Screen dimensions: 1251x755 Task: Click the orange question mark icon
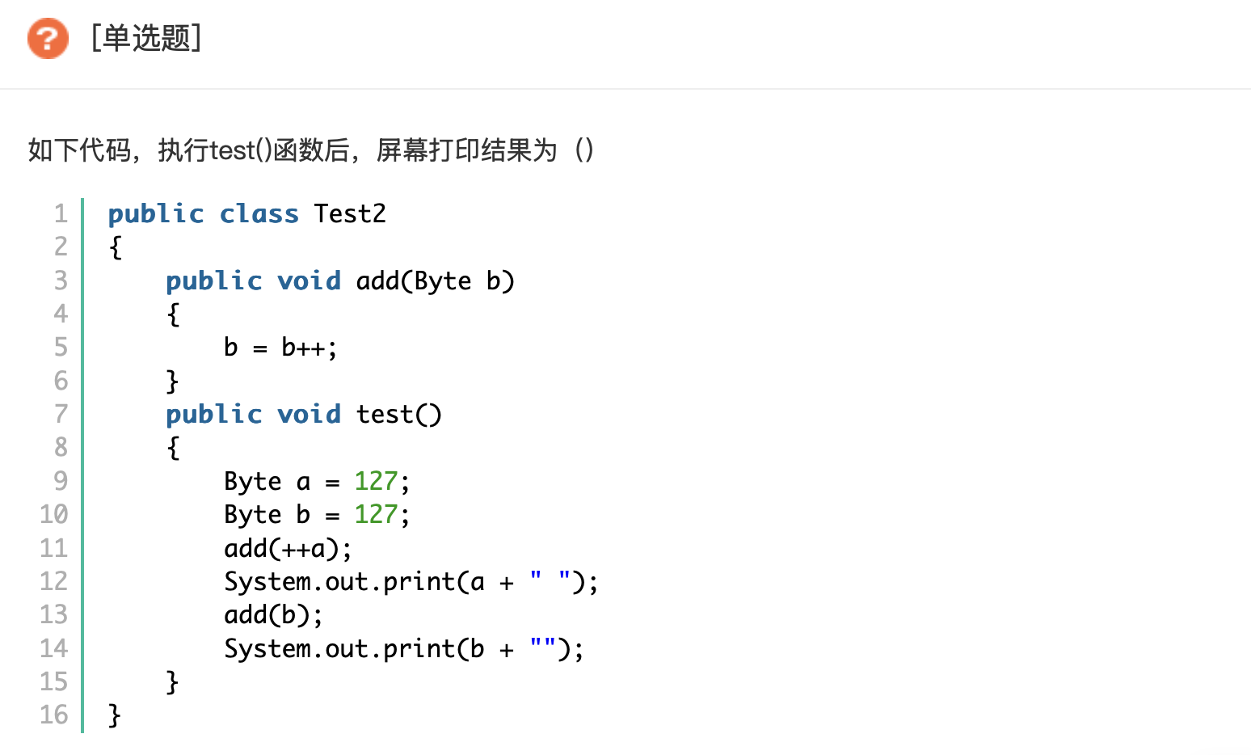pyautogui.click(x=48, y=38)
